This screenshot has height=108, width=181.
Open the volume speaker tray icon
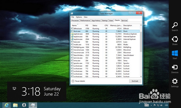coord(161,105)
